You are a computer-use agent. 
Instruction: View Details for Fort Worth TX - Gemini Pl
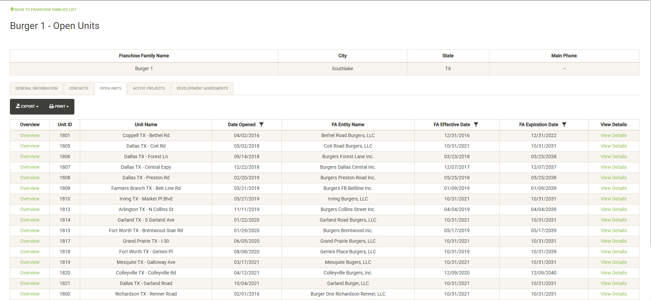point(613,252)
